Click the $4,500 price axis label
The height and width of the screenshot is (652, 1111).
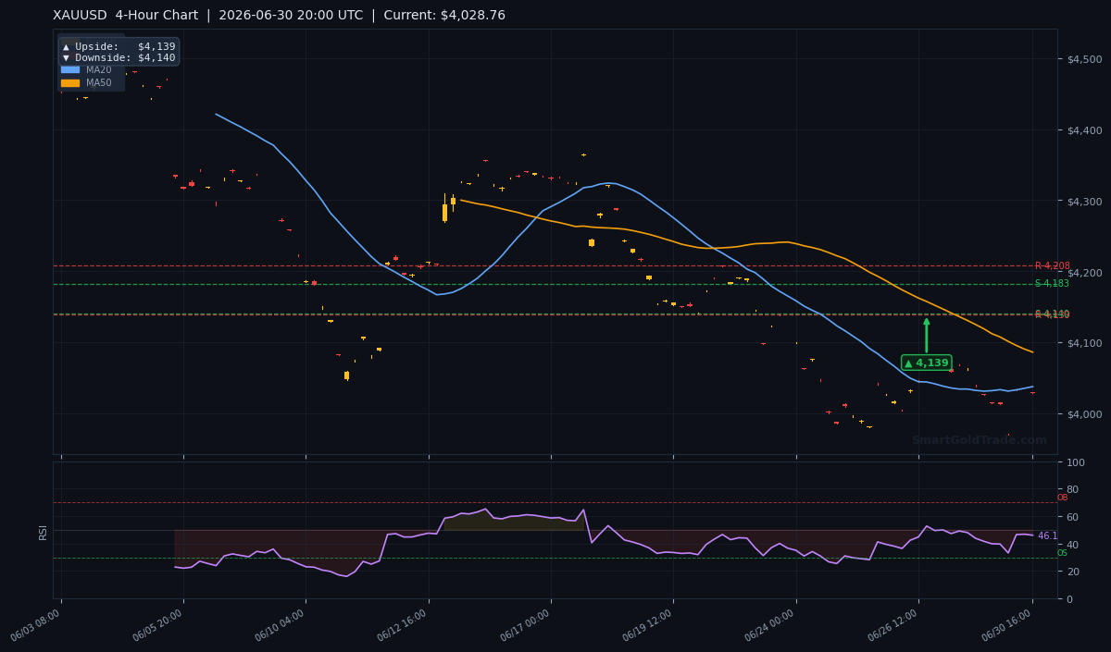(x=1084, y=59)
